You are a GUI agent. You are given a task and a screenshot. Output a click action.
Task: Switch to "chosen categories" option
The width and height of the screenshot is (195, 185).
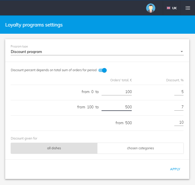(x=140, y=148)
